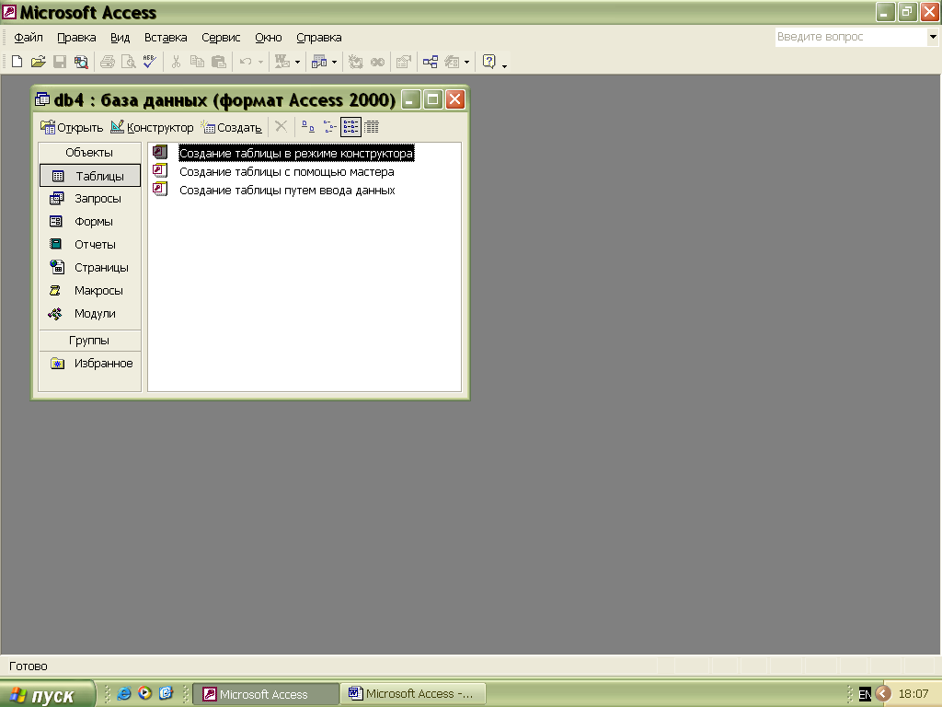Click the Объекты group header
The width and height of the screenshot is (942, 707).
[89, 153]
